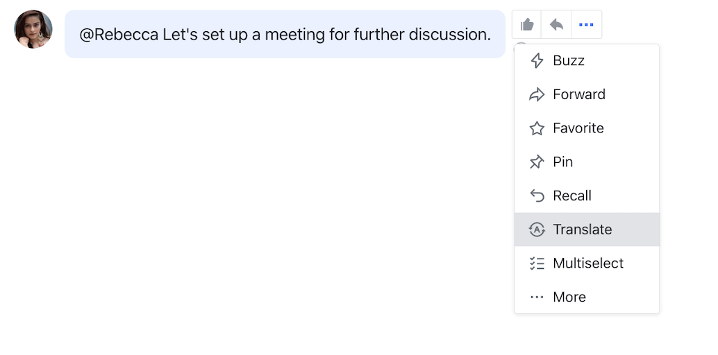The width and height of the screenshot is (718, 355).
Task: Select the highlighted Translate text label
Action: tap(583, 230)
